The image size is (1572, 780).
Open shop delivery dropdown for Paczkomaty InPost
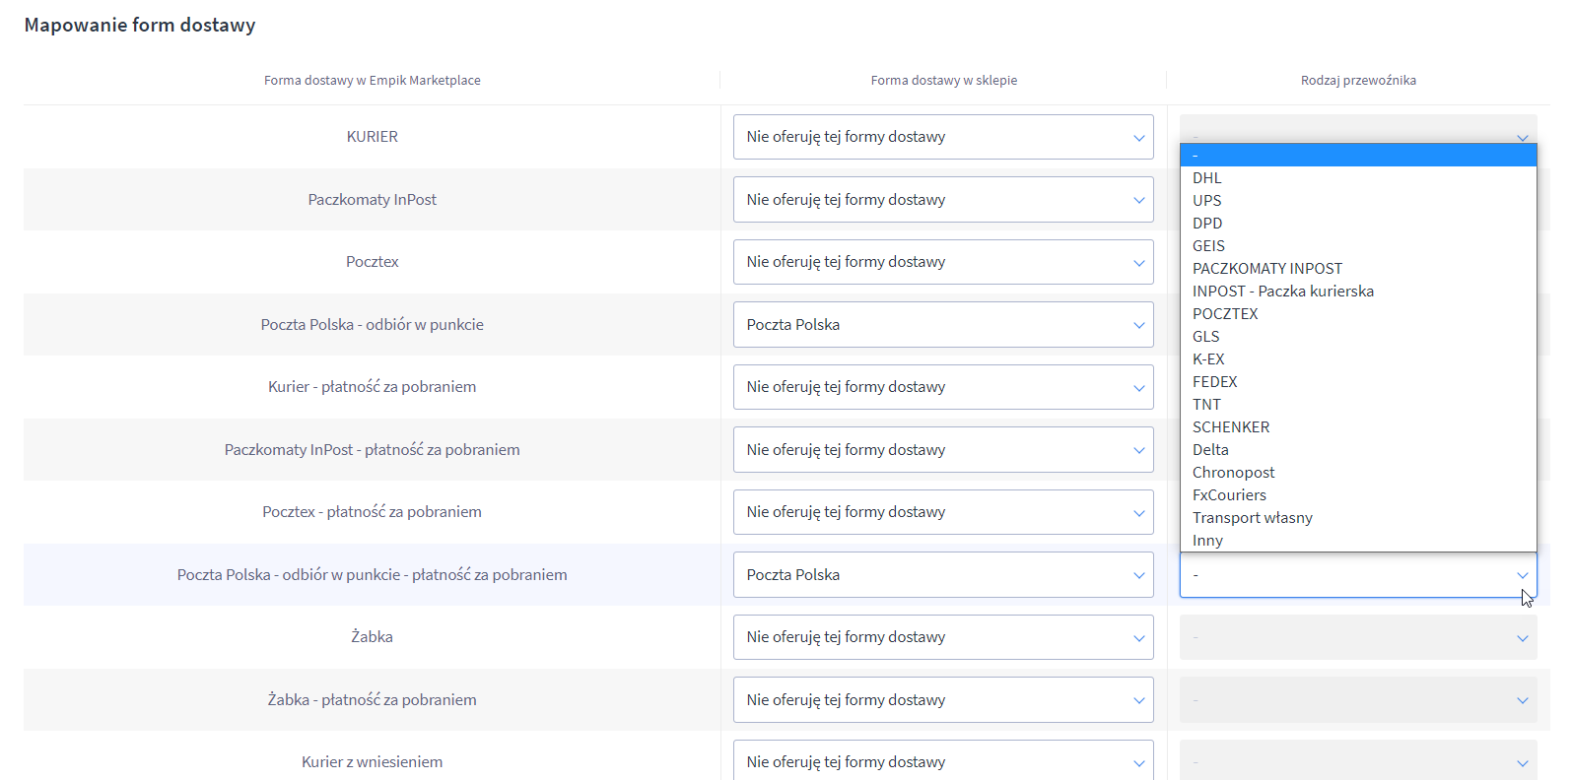coord(942,200)
